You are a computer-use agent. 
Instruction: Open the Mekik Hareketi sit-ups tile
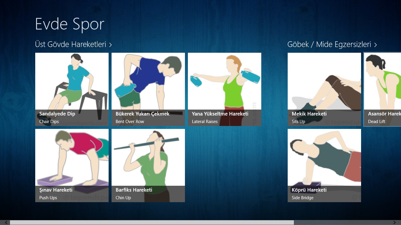click(324, 89)
